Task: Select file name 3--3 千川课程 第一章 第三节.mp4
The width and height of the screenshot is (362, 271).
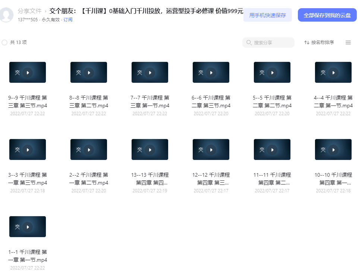Action: (x=28, y=179)
